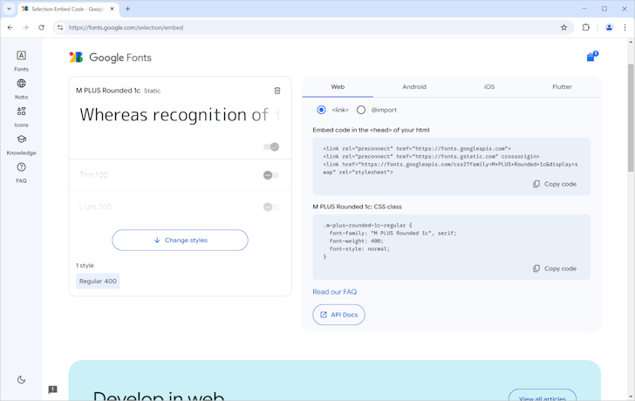Expand list with Change styles button
Image resolution: width=635 pixels, height=401 pixels.
click(x=181, y=241)
